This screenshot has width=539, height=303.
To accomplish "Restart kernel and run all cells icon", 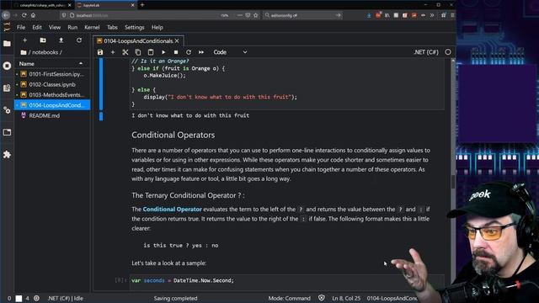I will (x=201, y=52).
